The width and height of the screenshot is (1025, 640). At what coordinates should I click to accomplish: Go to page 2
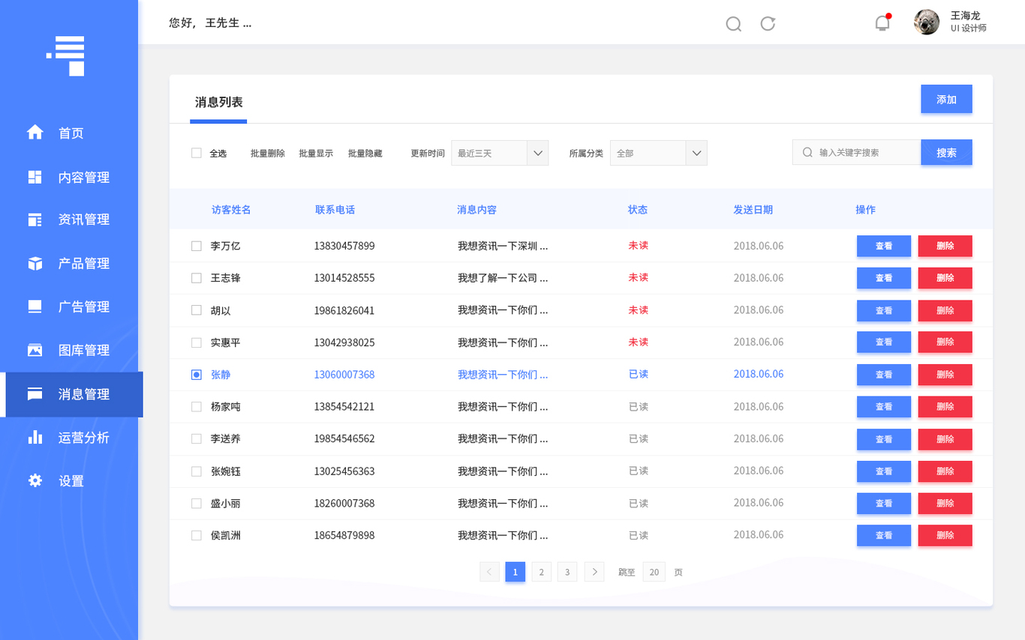click(542, 572)
